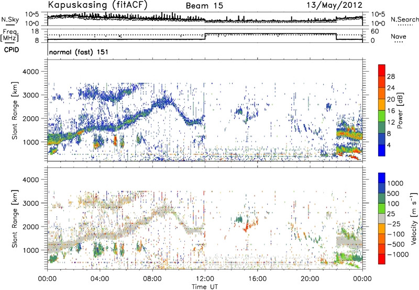Click the 'Power [dB]' colorbar title

(x=400, y=110)
